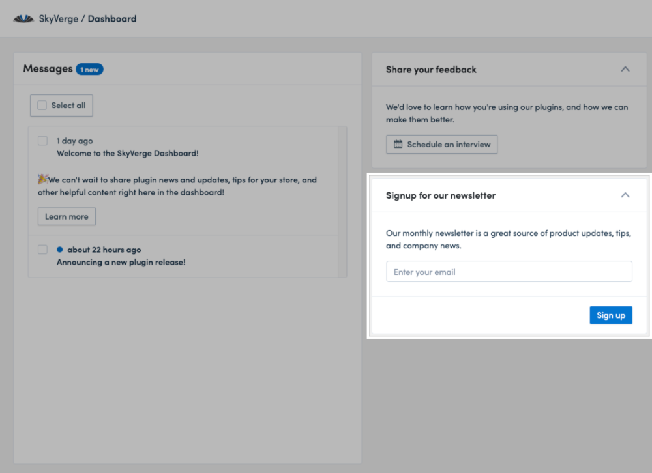652x473 pixels.
Task: Click Schedule an interview button
Action: coord(441,144)
